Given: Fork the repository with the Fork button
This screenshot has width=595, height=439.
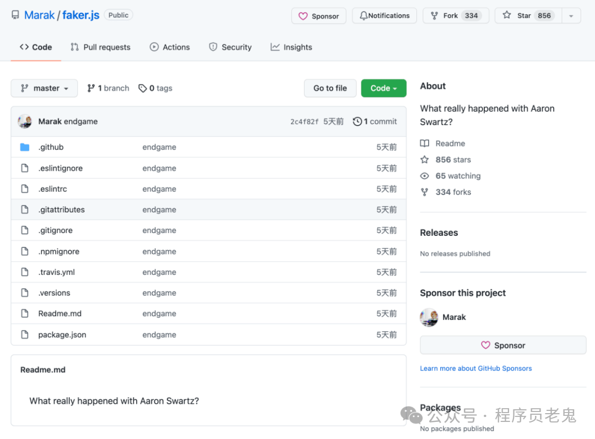Looking at the screenshot, I should [x=456, y=16].
